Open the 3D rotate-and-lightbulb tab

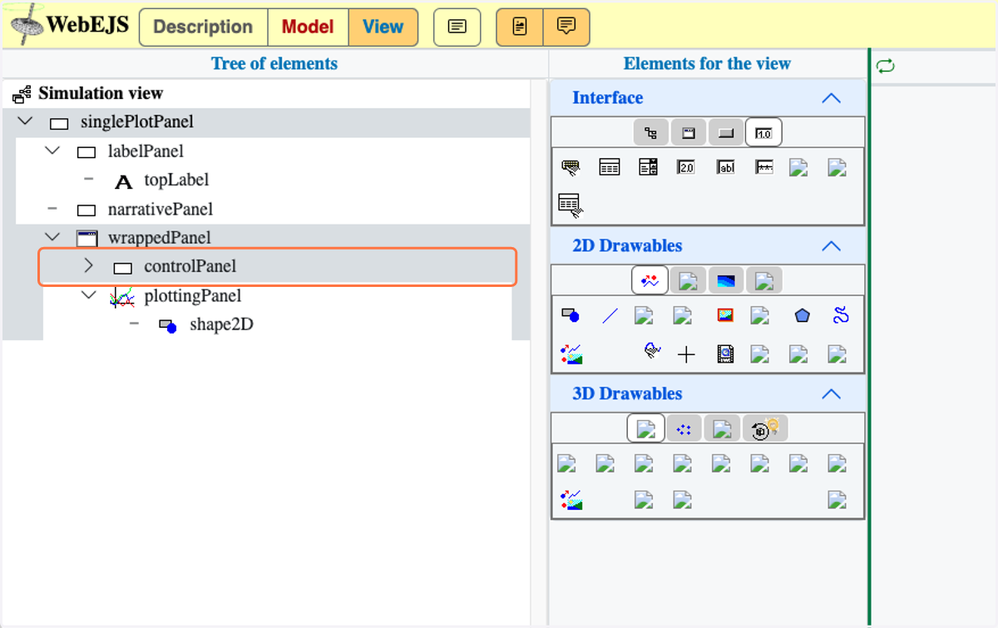point(765,428)
